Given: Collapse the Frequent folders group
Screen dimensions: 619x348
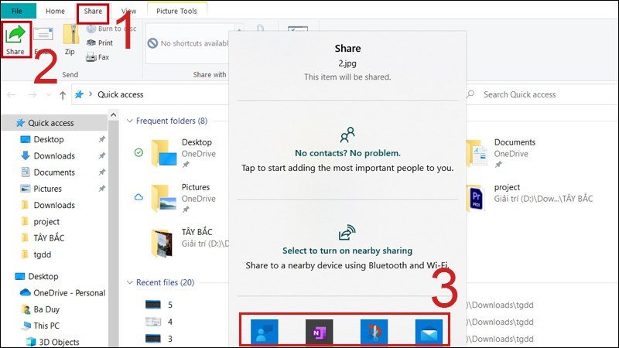Looking at the screenshot, I should 129,121.
